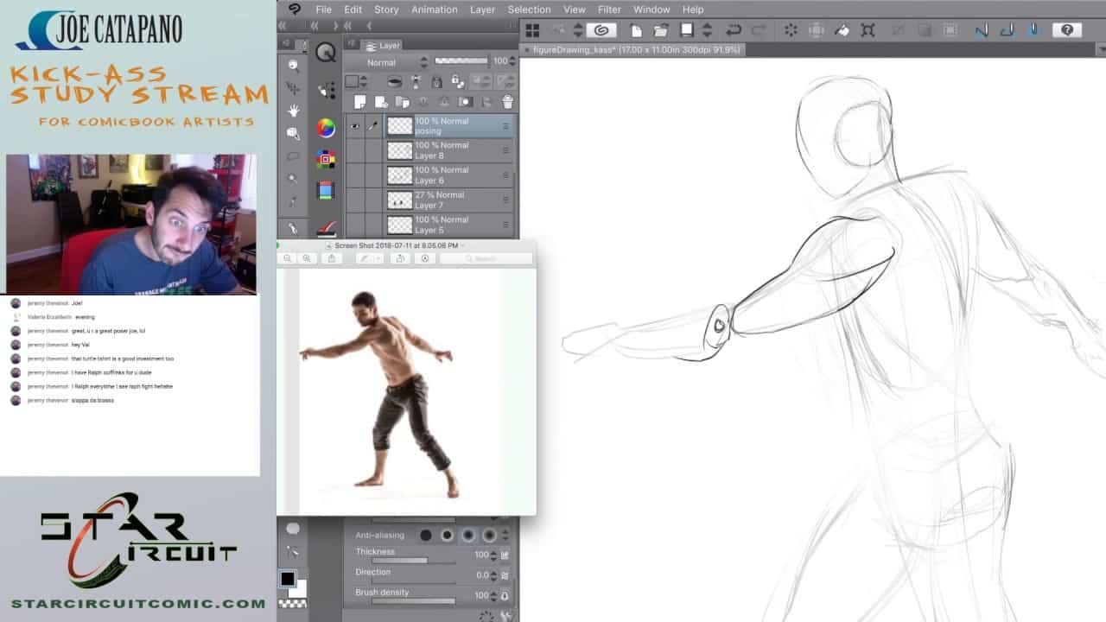Open the color wheel palette
The height and width of the screenshot is (622, 1106).
pyautogui.click(x=326, y=128)
